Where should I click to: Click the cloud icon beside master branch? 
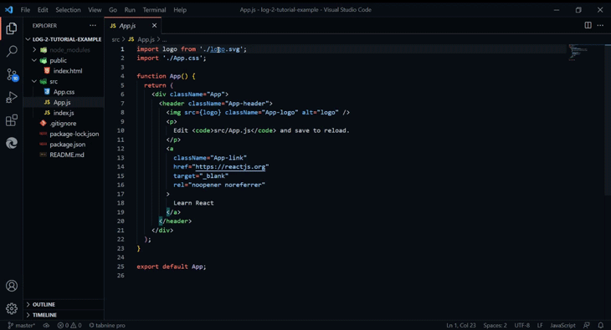(46, 325)
